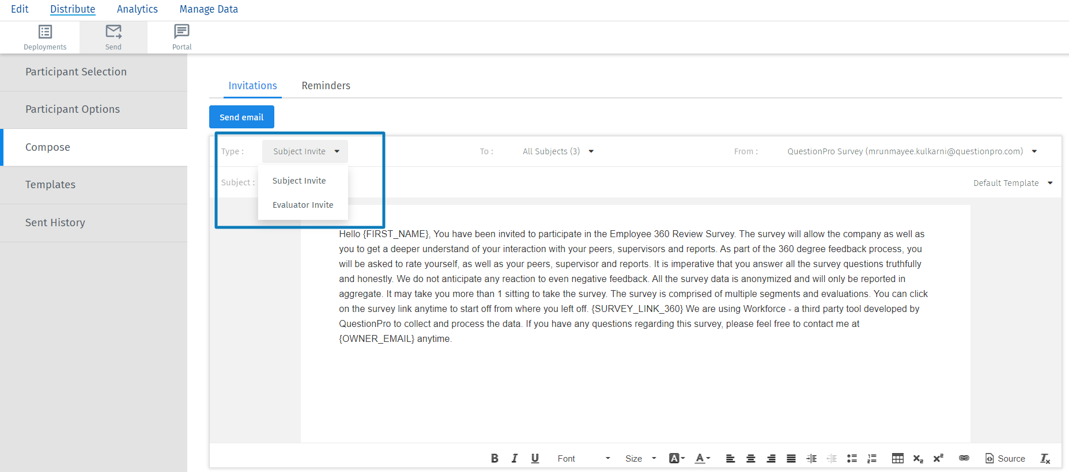Open Sent History in the sidebar

tap(55, 223)
